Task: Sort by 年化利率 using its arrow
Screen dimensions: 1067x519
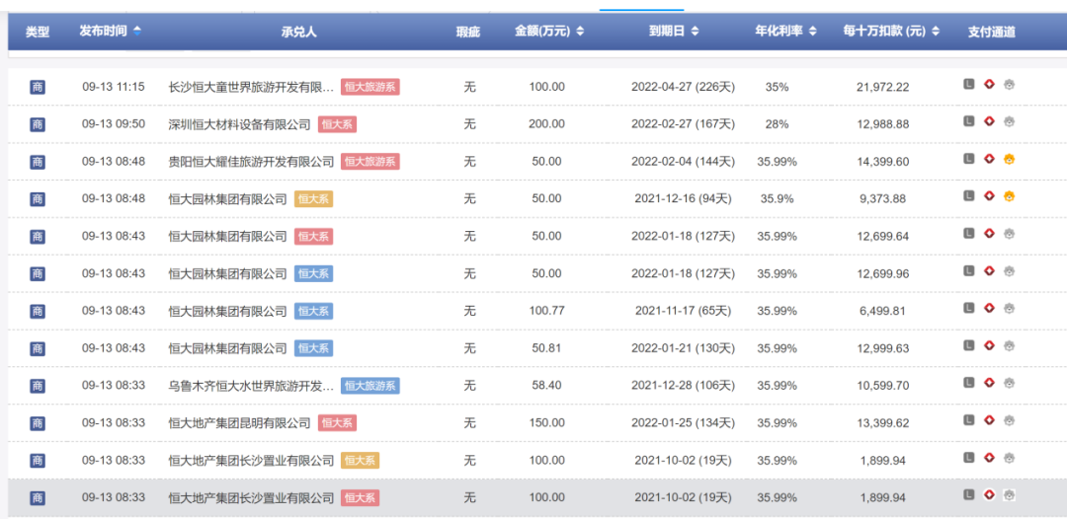Action: [812, 32]
